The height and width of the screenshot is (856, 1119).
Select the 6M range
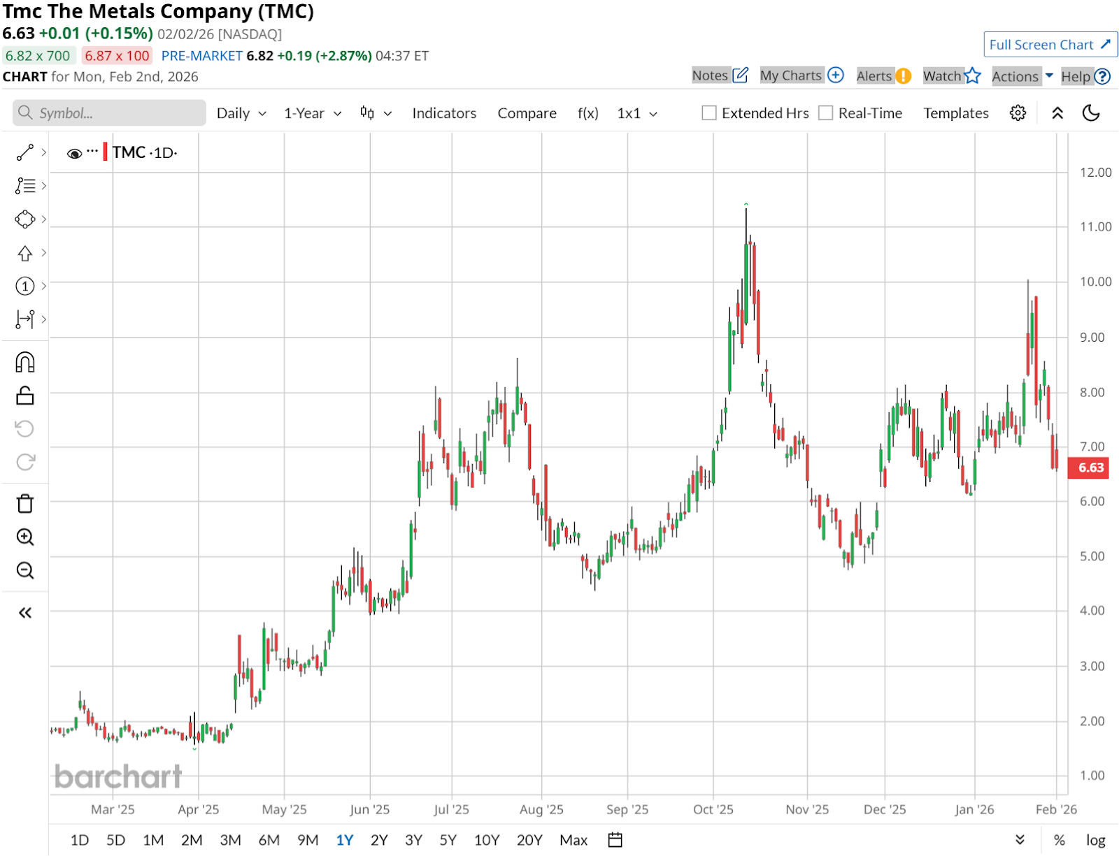click(269, 840)
